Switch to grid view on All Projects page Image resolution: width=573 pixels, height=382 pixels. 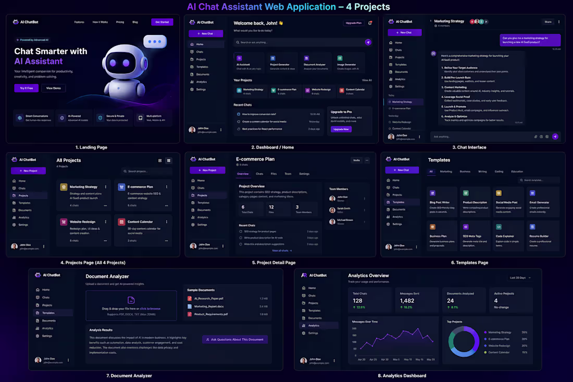coord(160,161)
